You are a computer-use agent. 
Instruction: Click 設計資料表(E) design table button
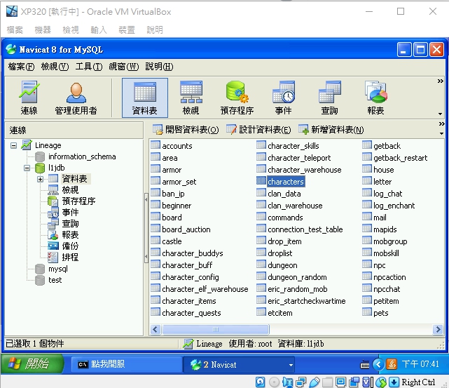tap(258, 130)
